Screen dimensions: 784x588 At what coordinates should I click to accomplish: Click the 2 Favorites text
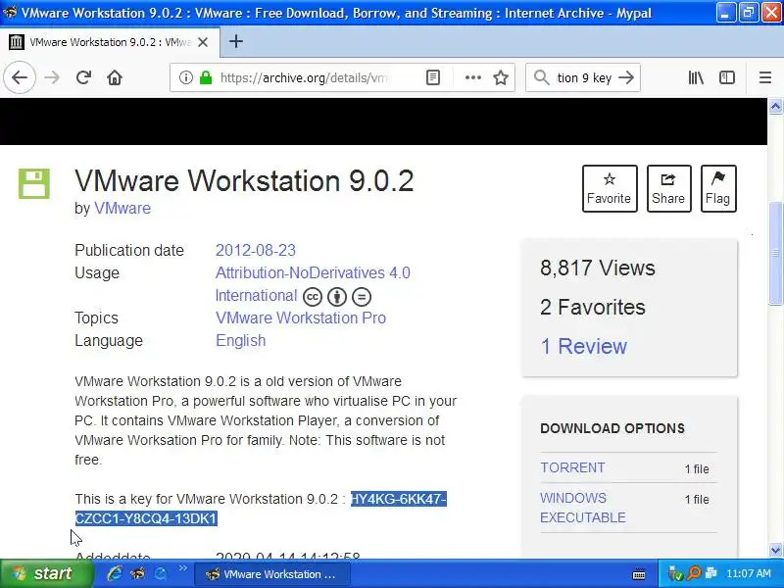coord(593,307)
